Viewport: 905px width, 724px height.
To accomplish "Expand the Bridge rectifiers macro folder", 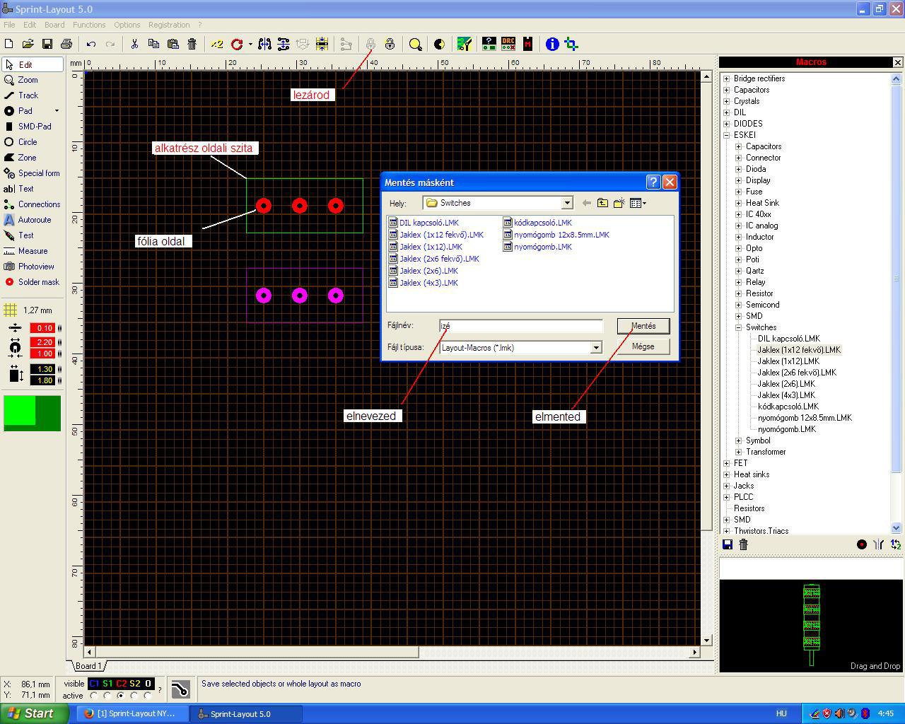I will tap(727, 78).
